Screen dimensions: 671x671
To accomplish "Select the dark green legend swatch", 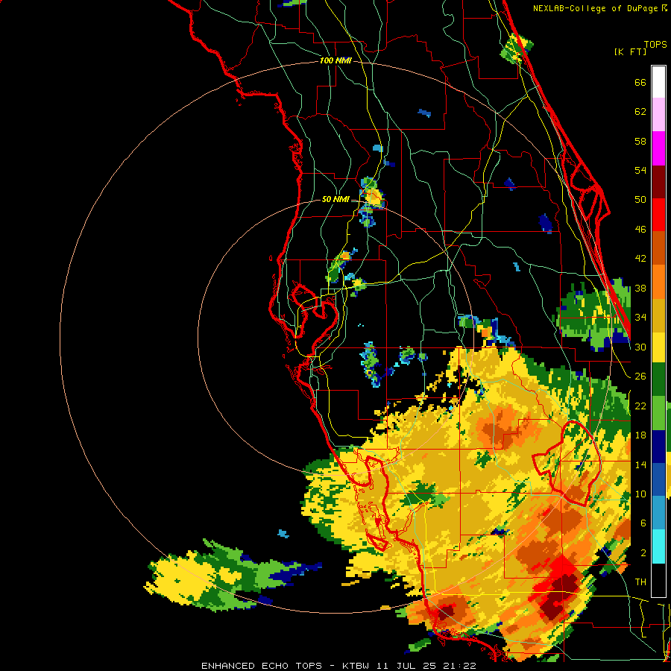I will 658,379.
